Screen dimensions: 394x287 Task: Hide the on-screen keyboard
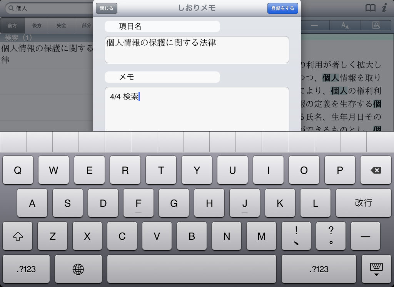(376, 269)
